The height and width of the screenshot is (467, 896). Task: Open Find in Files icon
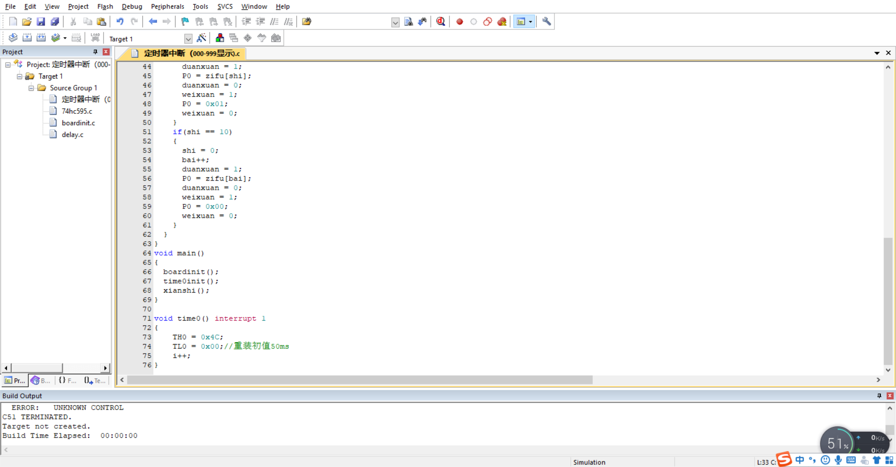coord(307,21)
